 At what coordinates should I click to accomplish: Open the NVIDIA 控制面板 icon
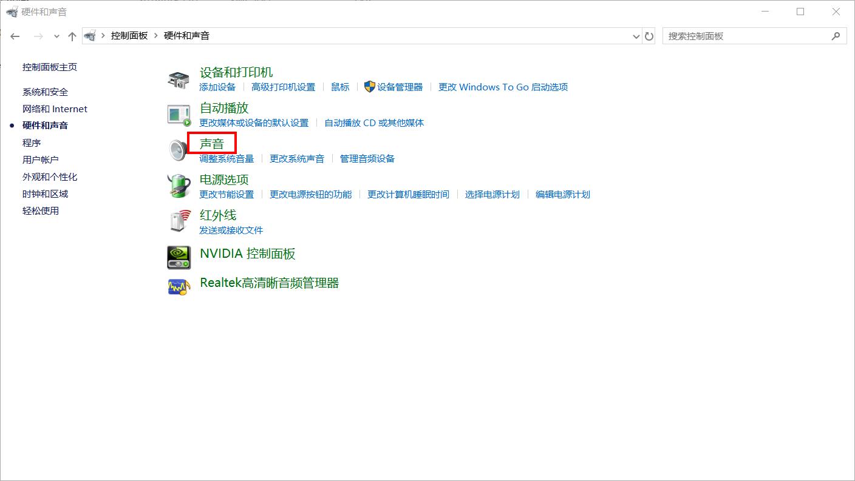coord(178,257)
